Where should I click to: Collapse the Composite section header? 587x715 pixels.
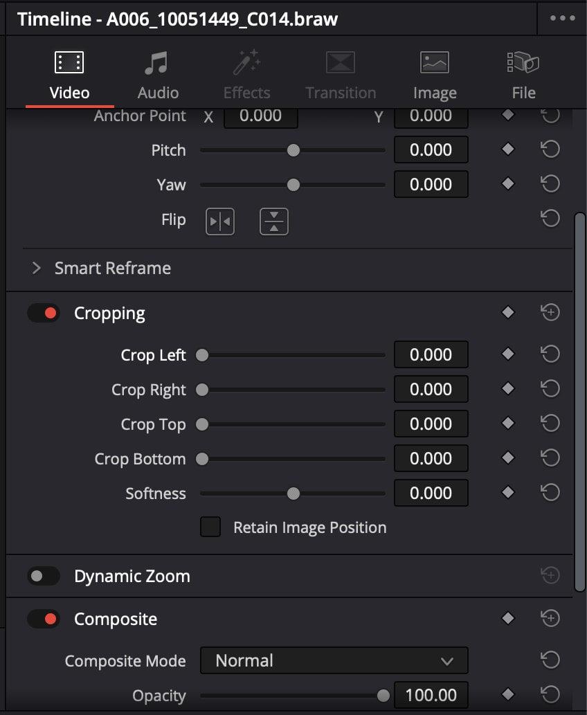pyautogui.click(x=116, y=619)
